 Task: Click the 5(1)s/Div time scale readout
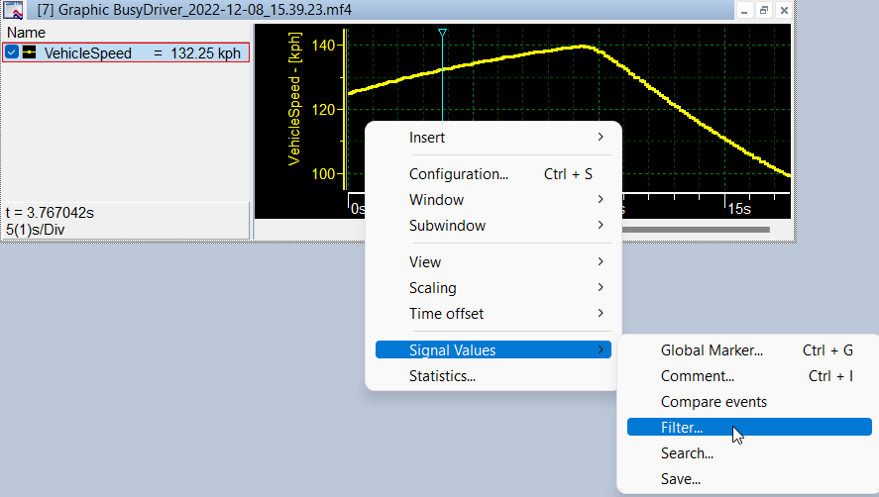click(x=36, y=230)
